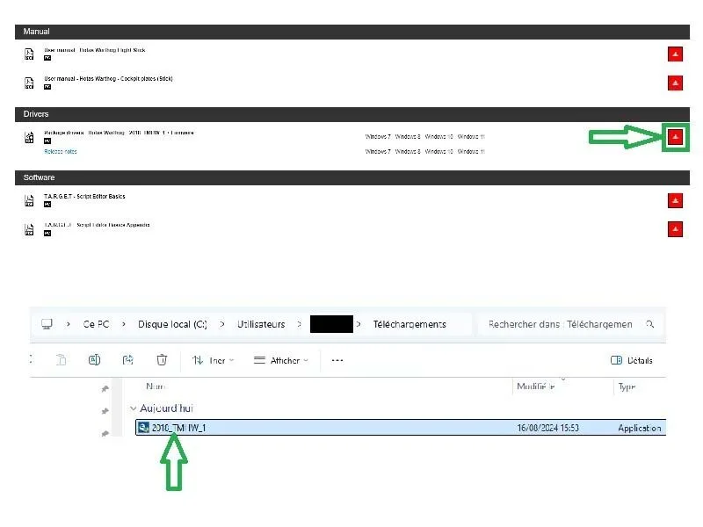Viewport: 703px width, 527px height.
Task: Go to Utilisateurs in the address path
Action: click(x=261, y=324)
